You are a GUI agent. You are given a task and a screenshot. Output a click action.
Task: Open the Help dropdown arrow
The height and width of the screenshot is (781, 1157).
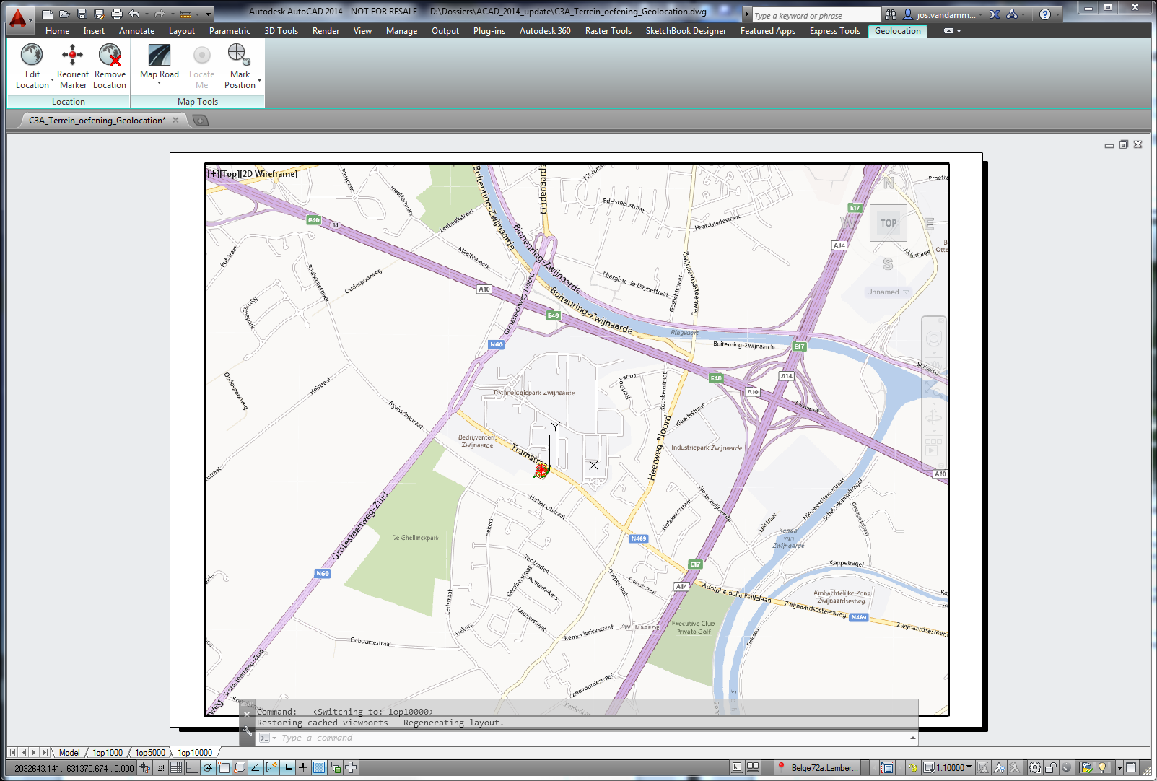1057,14
